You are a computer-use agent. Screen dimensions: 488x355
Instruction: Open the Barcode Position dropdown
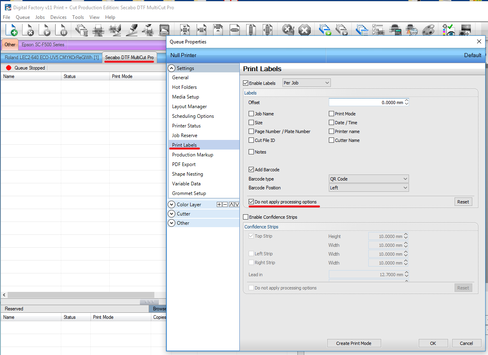[x=369, y=188]
